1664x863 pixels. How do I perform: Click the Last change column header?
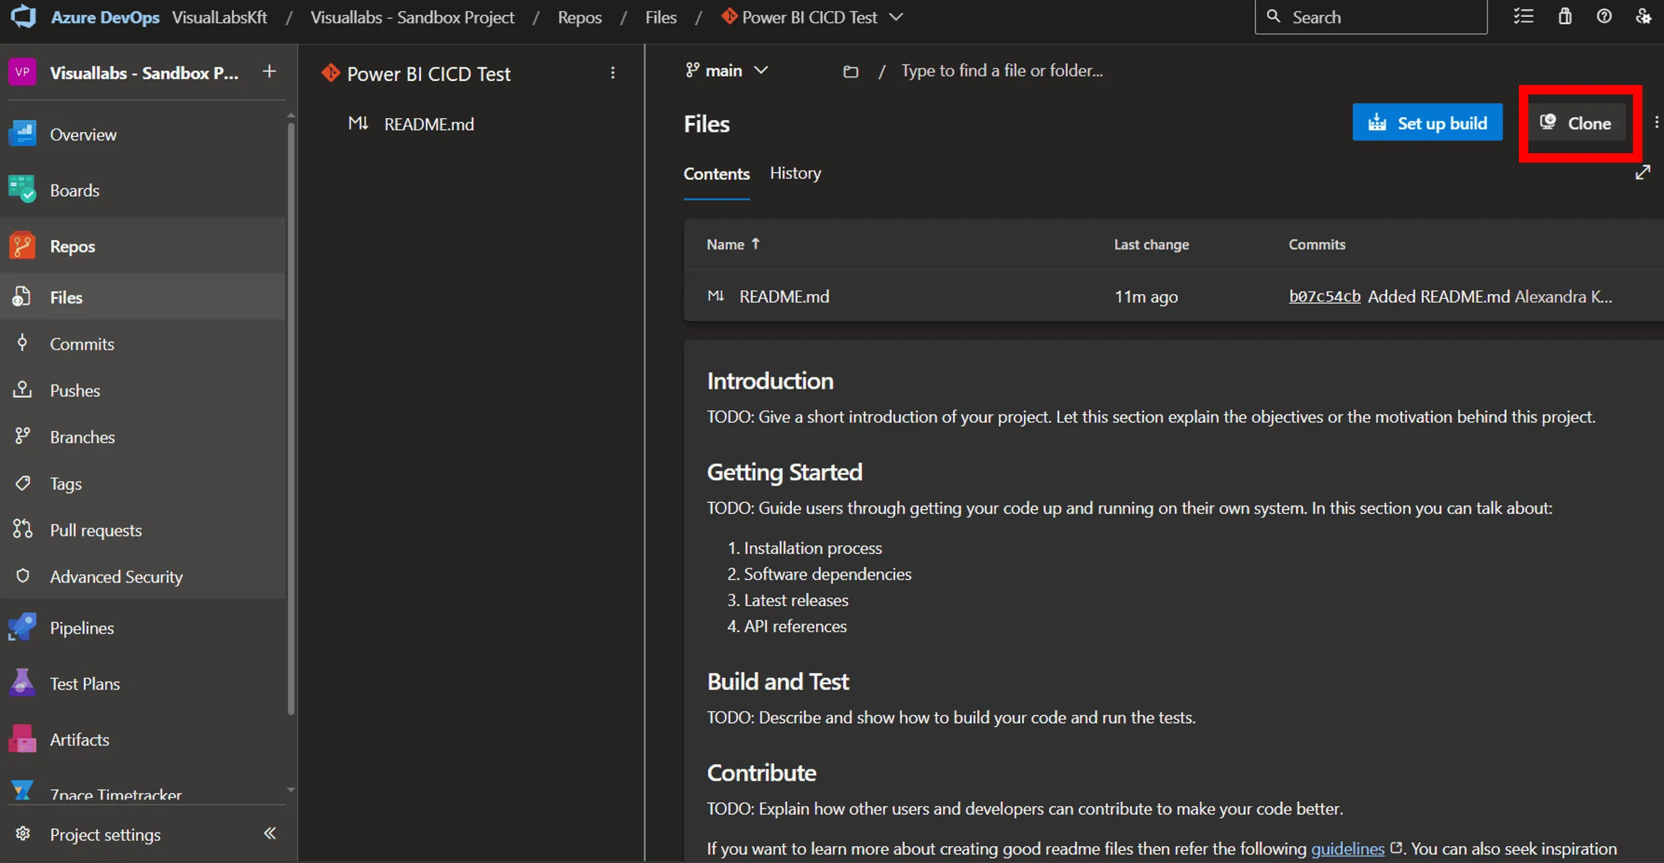[x=1151, y=244]
